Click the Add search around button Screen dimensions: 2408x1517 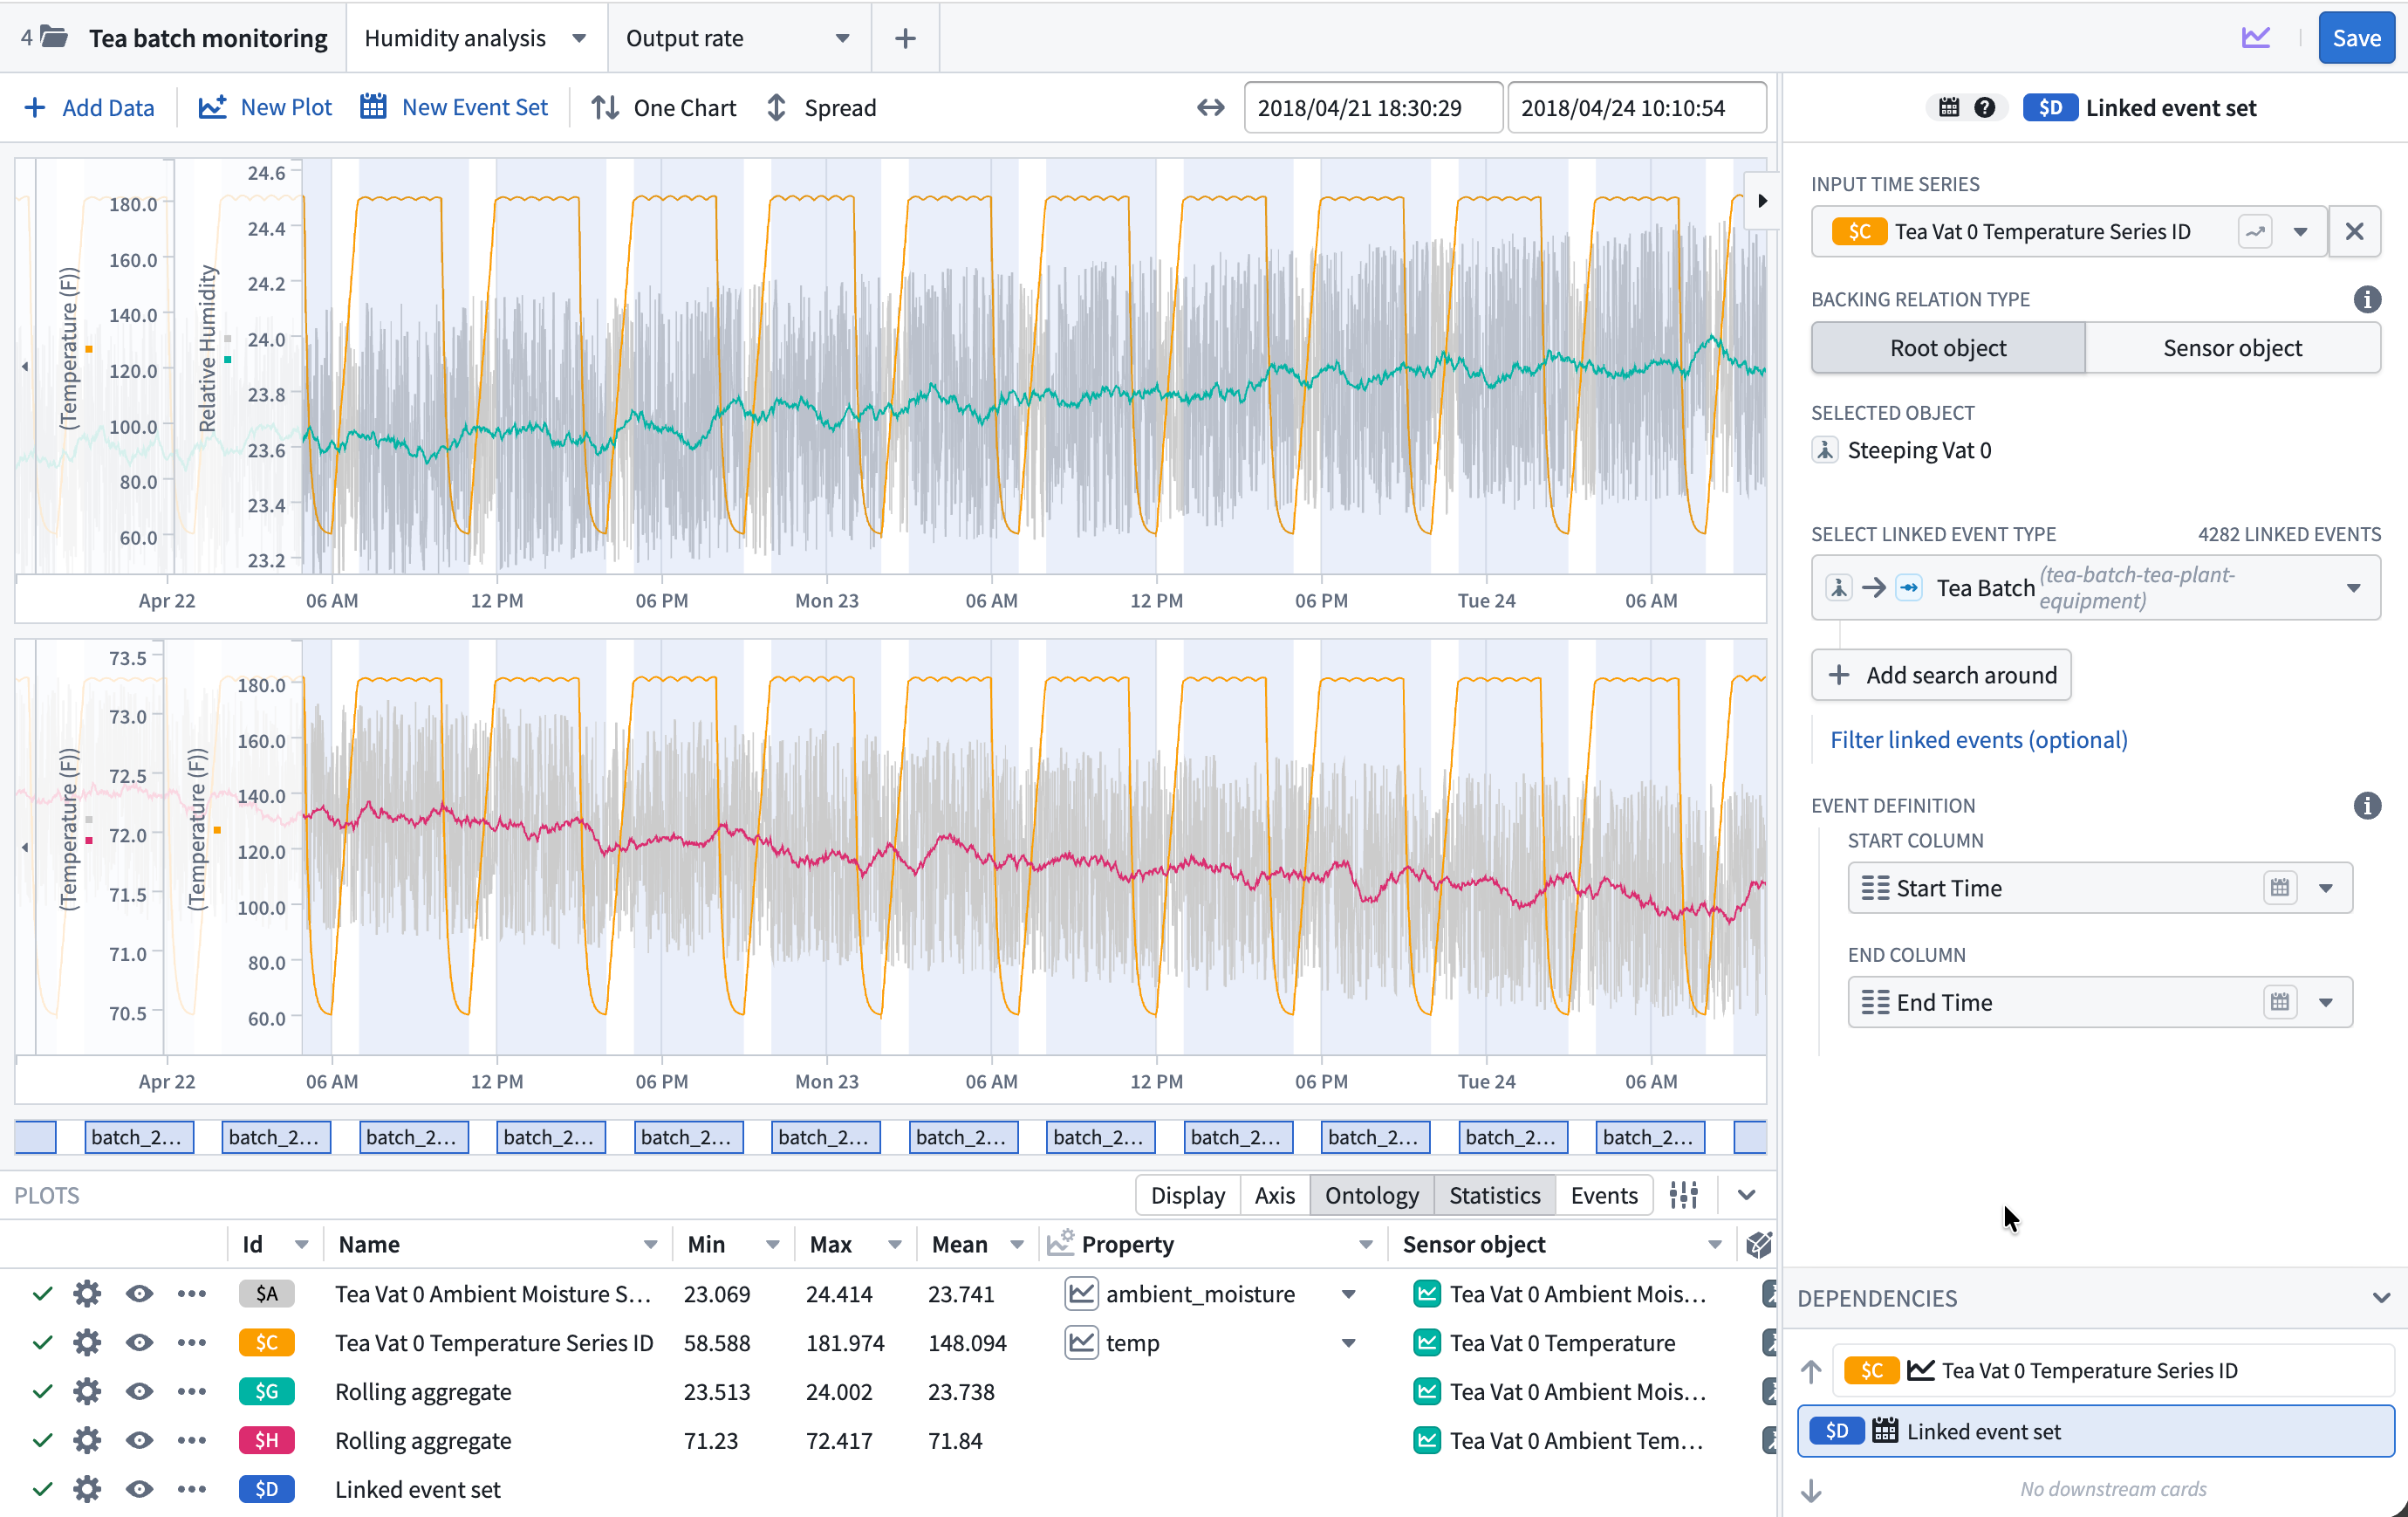tap(1941, 675)
